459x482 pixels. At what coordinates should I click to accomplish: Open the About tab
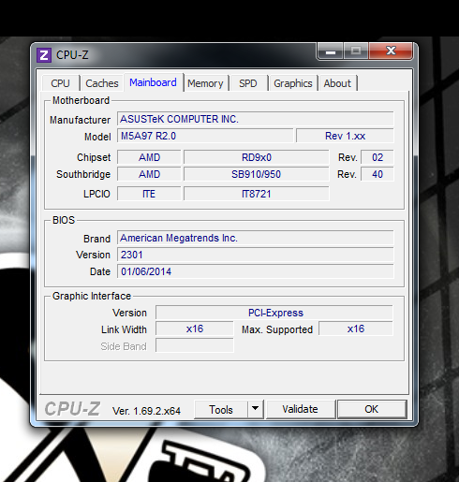[x=337, y=83]
